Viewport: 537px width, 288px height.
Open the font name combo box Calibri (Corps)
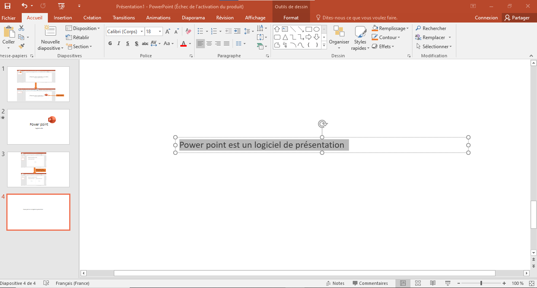pyautogui.click(x=125, y=32)
